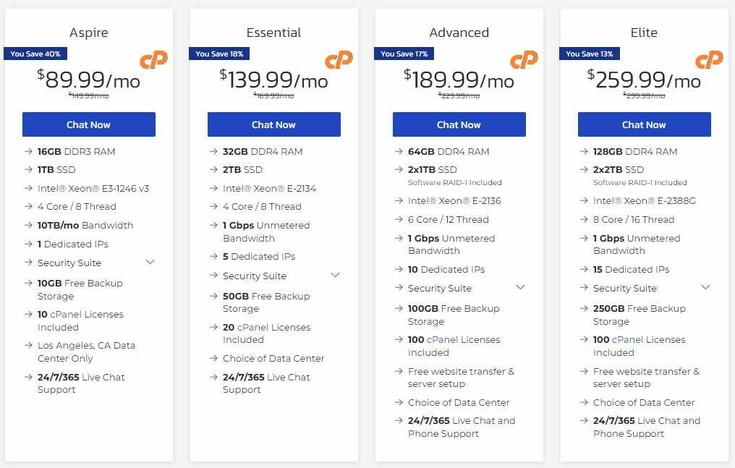The height and width of the screenshot is (468, 735).
Task: Click Chat Now for the Essential plan
Action: pos(273,124)
